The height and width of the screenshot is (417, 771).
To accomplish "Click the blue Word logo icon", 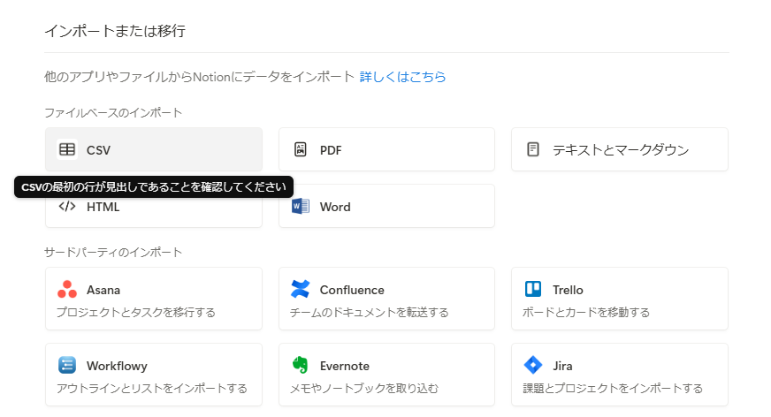I will [301, 206].
